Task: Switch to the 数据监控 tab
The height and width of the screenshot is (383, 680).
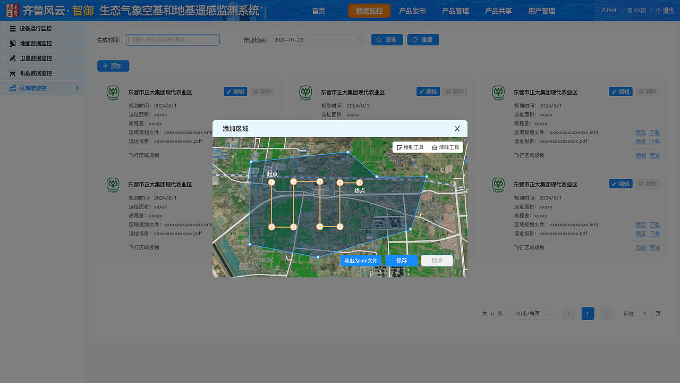Action: (x=369, y=11)
